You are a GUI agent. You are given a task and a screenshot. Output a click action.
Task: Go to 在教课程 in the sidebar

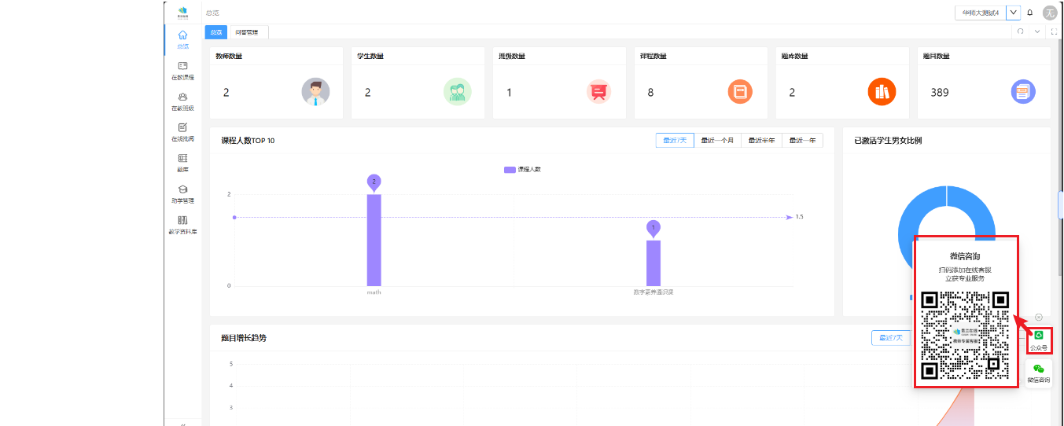(182, 70)
